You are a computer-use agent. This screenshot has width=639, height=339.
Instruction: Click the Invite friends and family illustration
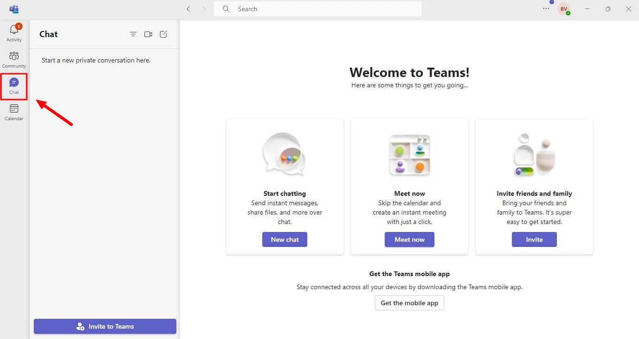pyautogui.click(x=534, y=155)
